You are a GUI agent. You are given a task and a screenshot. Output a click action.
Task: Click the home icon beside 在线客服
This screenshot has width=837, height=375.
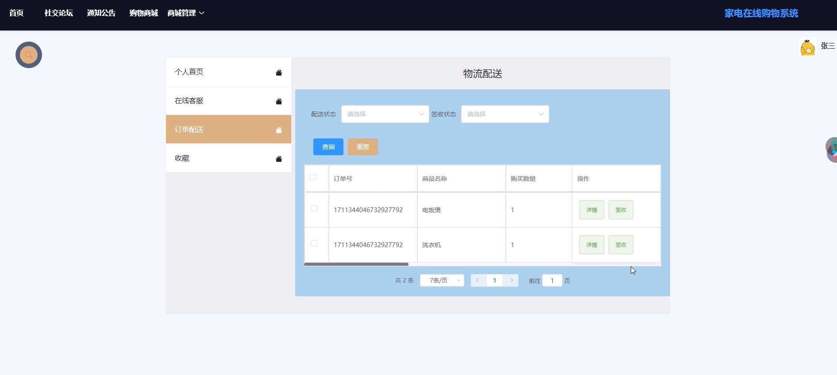[279, 101]
